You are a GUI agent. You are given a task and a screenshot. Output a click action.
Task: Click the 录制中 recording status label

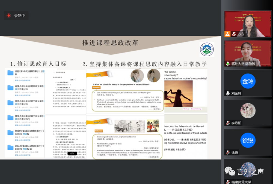(20, 16)
